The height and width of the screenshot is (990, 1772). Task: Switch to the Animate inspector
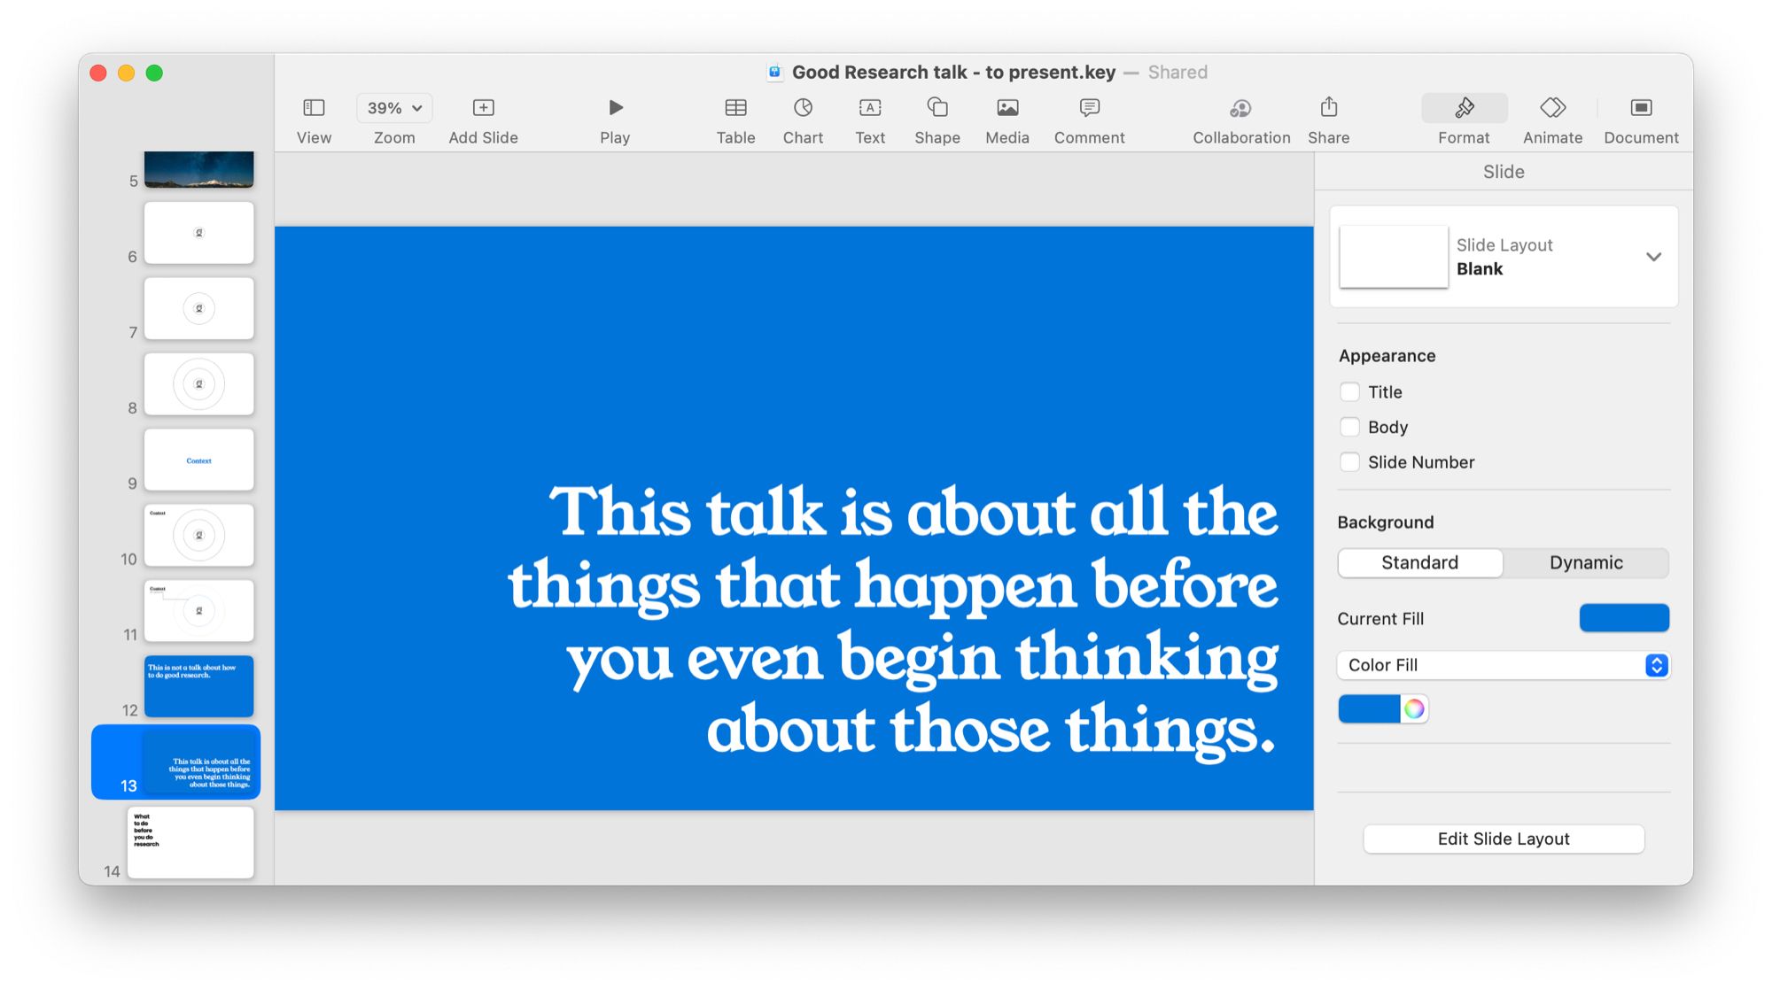(1552, 108)
